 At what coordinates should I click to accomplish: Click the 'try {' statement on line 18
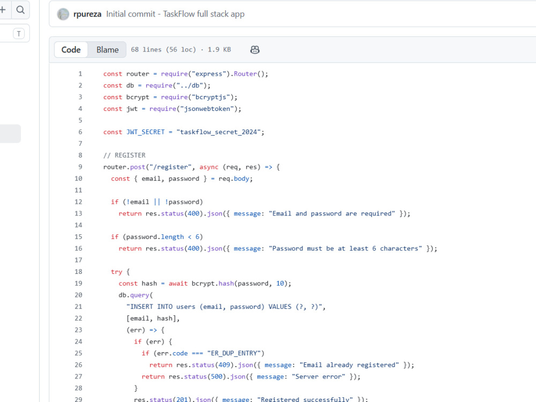[120, 272]
